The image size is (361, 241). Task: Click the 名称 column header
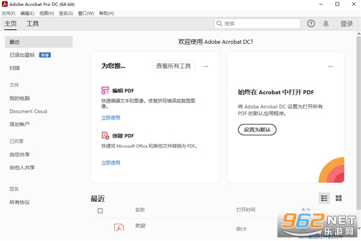(140, 210)
